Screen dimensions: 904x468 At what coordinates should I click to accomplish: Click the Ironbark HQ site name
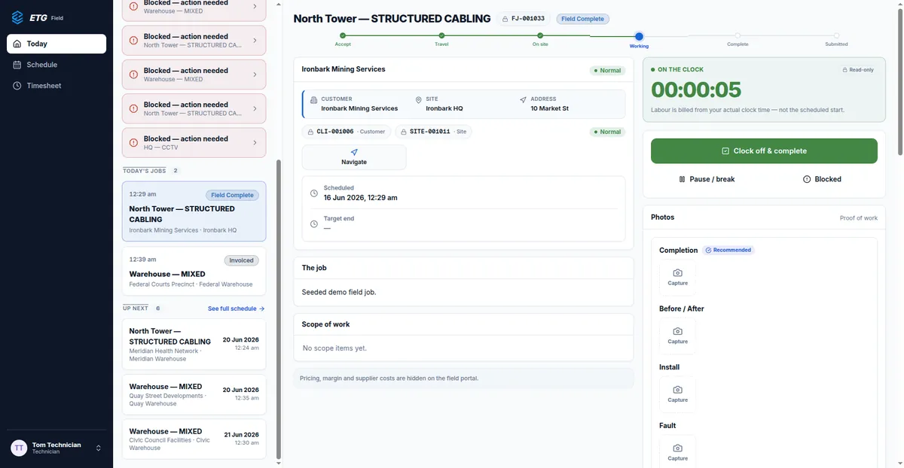coord(444,108)
